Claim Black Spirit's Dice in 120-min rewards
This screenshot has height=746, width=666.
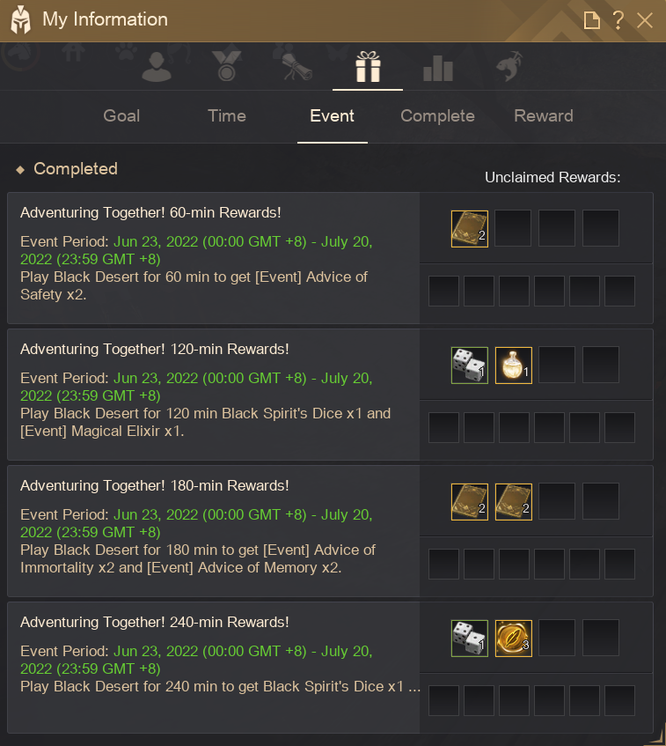pos(470,365)
